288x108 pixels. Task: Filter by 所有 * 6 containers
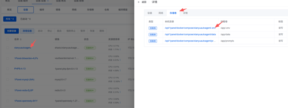[10, 19]
